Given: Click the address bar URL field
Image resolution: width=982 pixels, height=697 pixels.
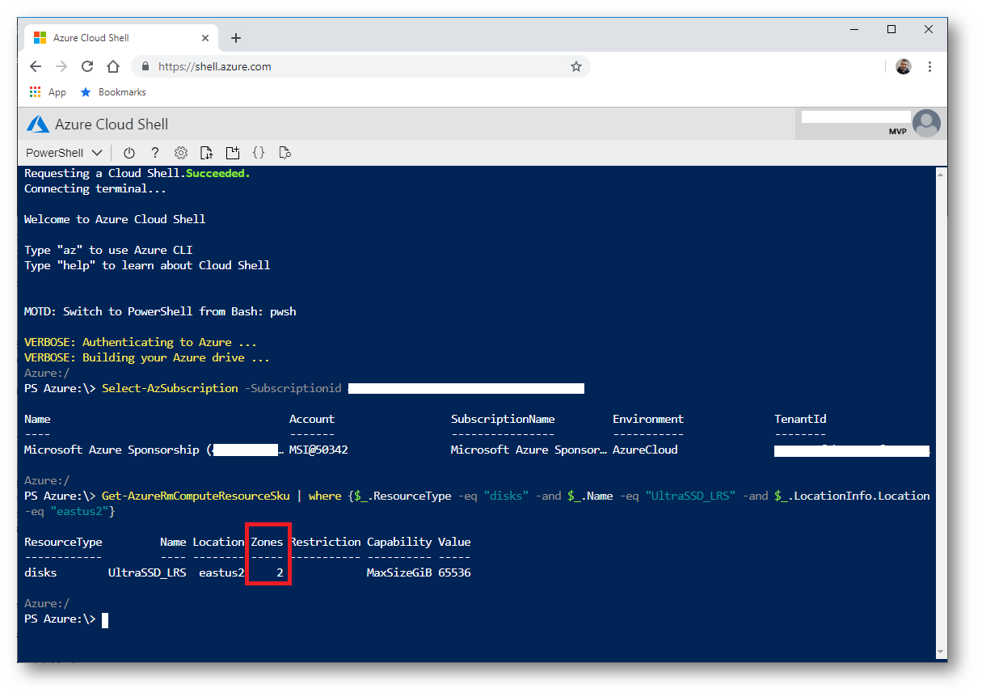Looking at the screenshot, I should pos(360,66).
